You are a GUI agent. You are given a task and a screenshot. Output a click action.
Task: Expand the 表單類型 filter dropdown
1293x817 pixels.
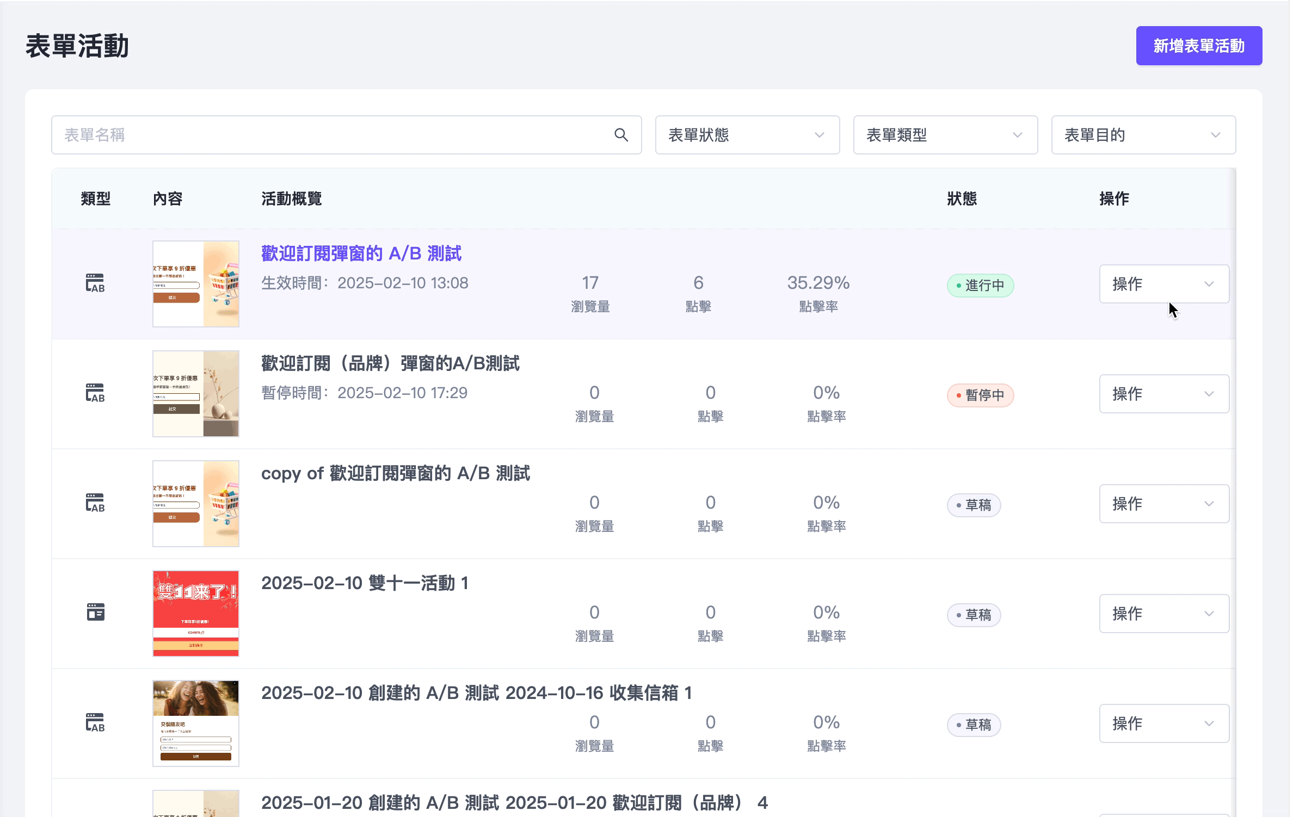tap(945, 135)
